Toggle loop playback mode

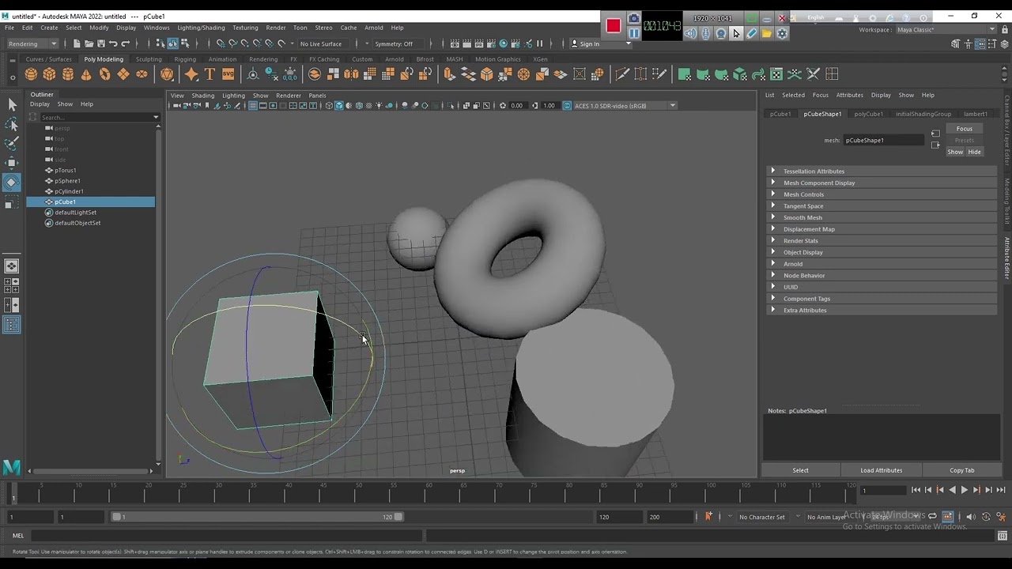coord(933,517)
